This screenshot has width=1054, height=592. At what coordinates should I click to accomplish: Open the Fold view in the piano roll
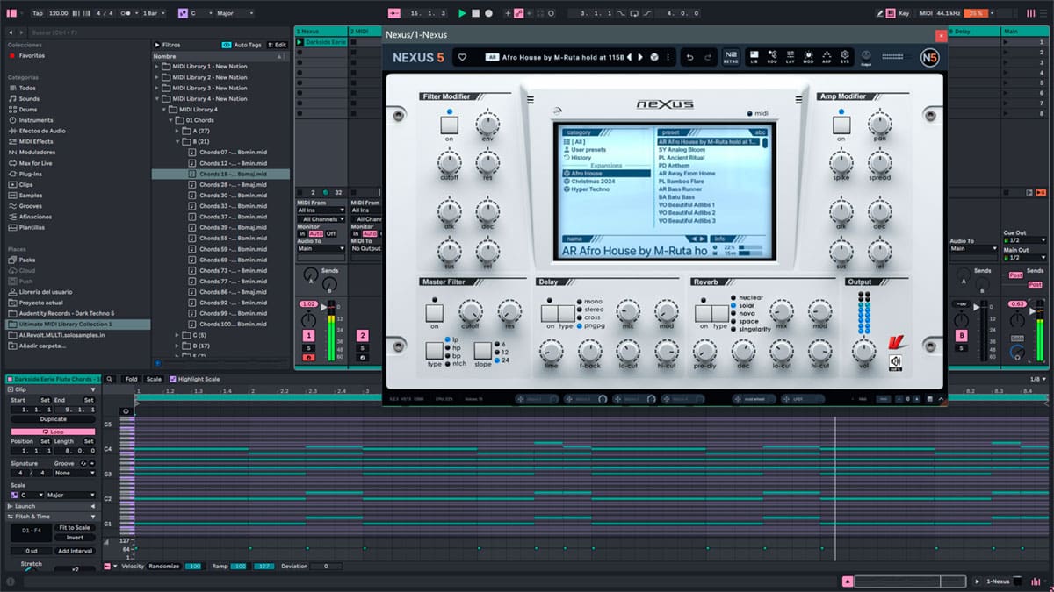click(x=131, y=379)
